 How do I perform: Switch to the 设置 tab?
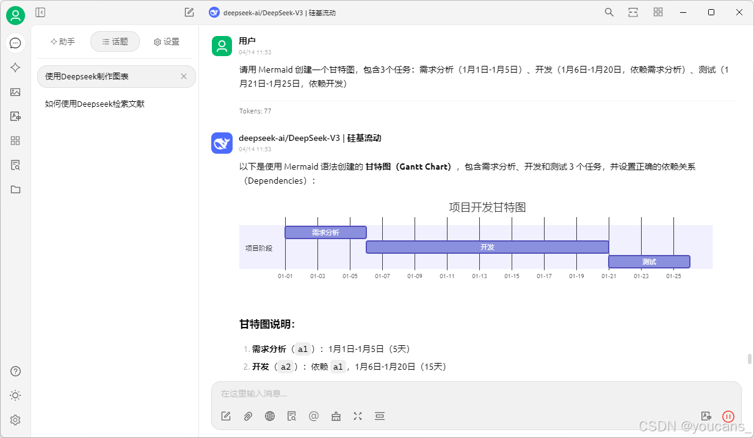click(x=167, y=41)
